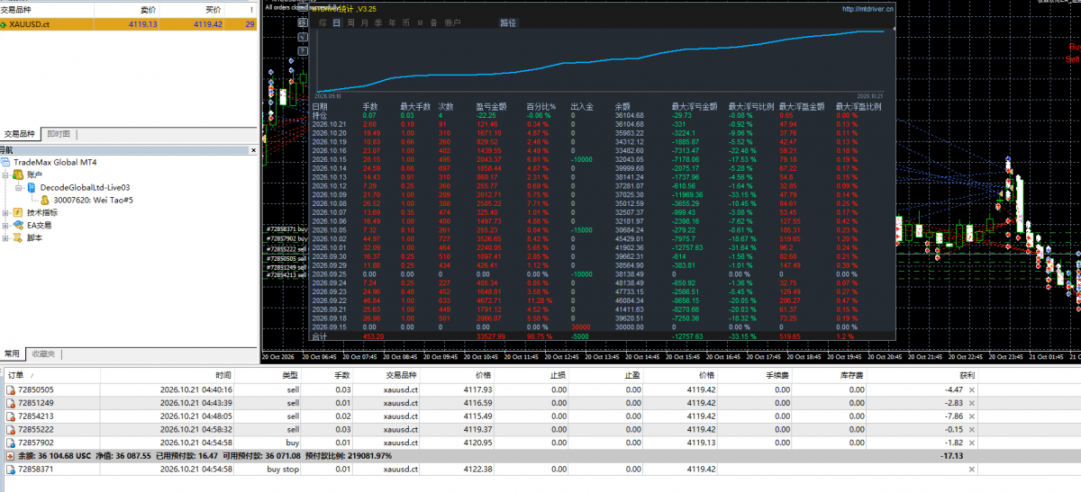The height and width of the screenshot is (492, 1081).
Task: Switch to the 即时图 tab
Action: click(58, 134)
